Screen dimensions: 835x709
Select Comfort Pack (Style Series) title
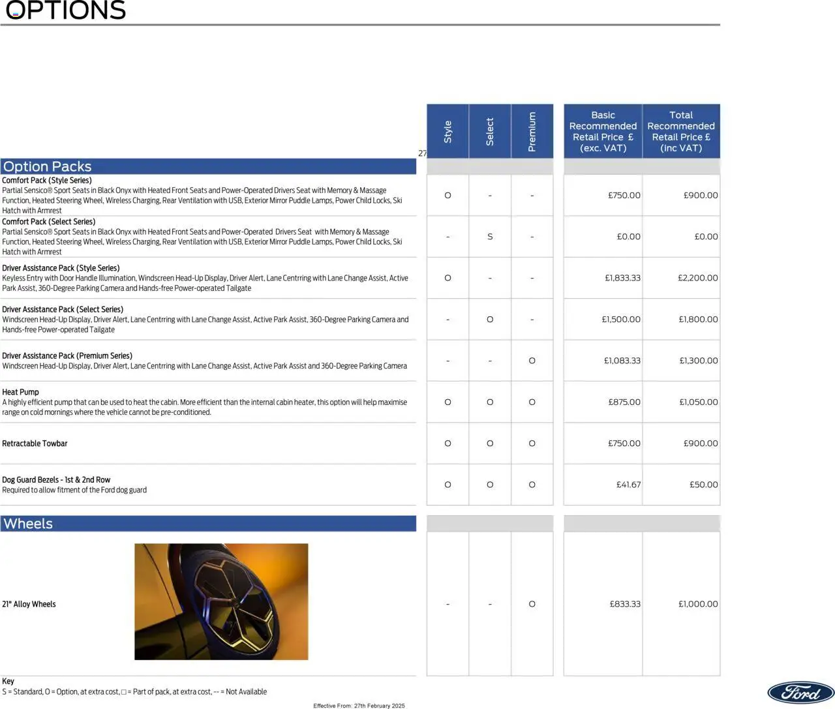tap(47, 180)
